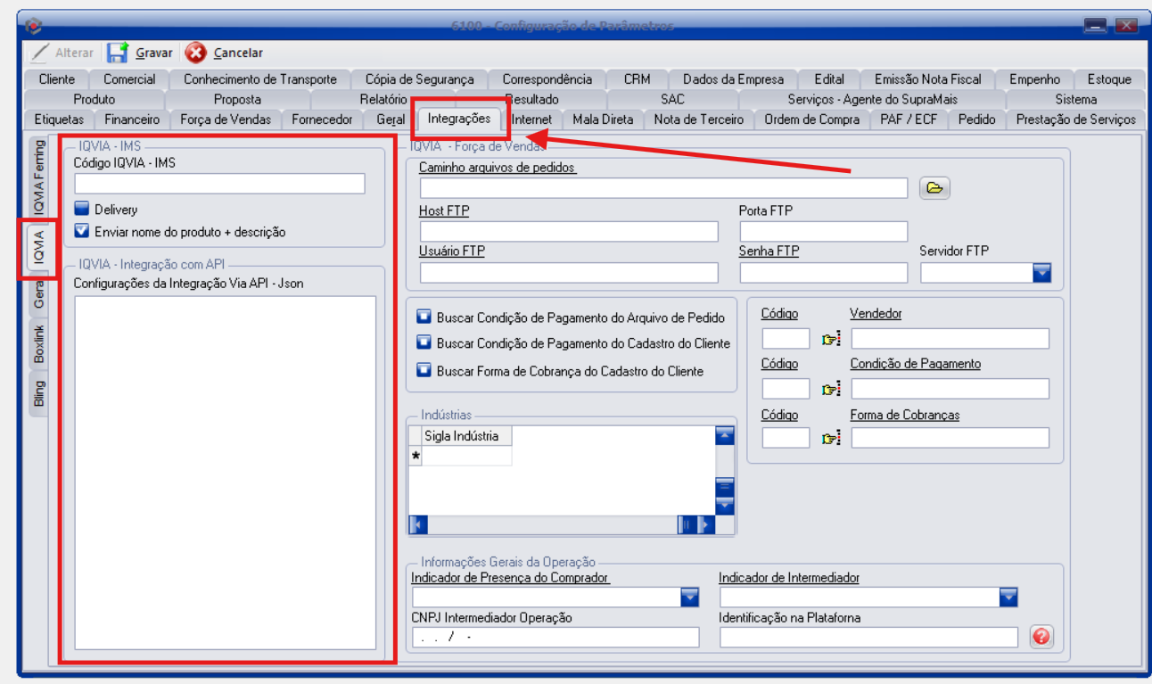1152x684 pixels.
Task: Switch to the Financeiro tab
Action: pyautogui.click(x=132, y=119)
